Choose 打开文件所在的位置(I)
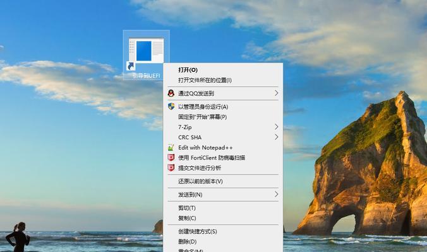Screen dimensions: 427x252 click(205, 80)
